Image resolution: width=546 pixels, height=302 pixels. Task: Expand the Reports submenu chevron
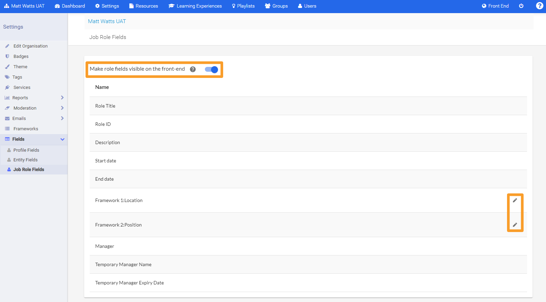pos(62,98)
